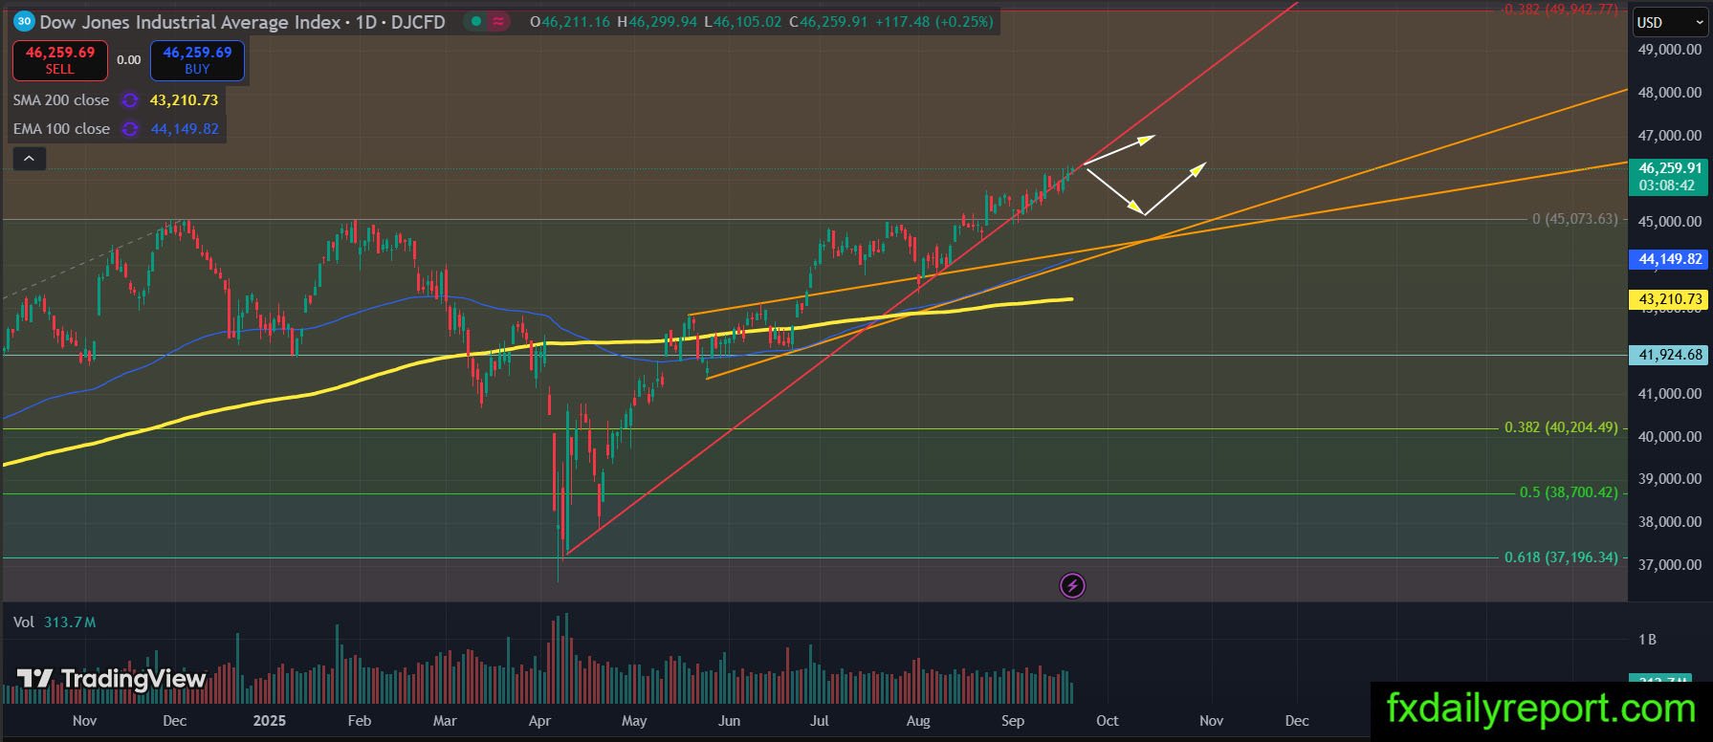Click the low price L46,105.02

(743, 22)
